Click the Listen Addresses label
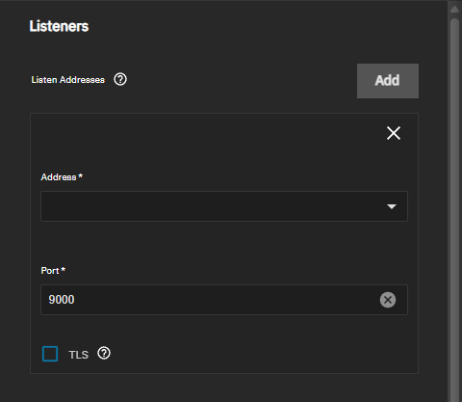 click(x=68, y=80)
